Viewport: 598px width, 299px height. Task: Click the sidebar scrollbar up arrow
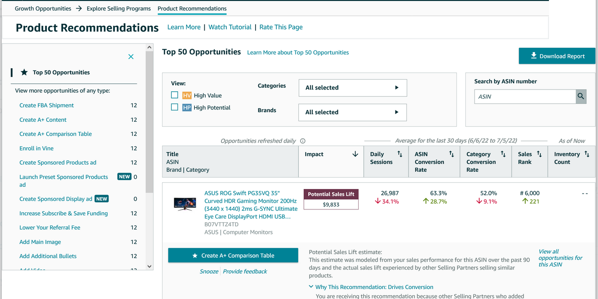click(x=149, y=47)
